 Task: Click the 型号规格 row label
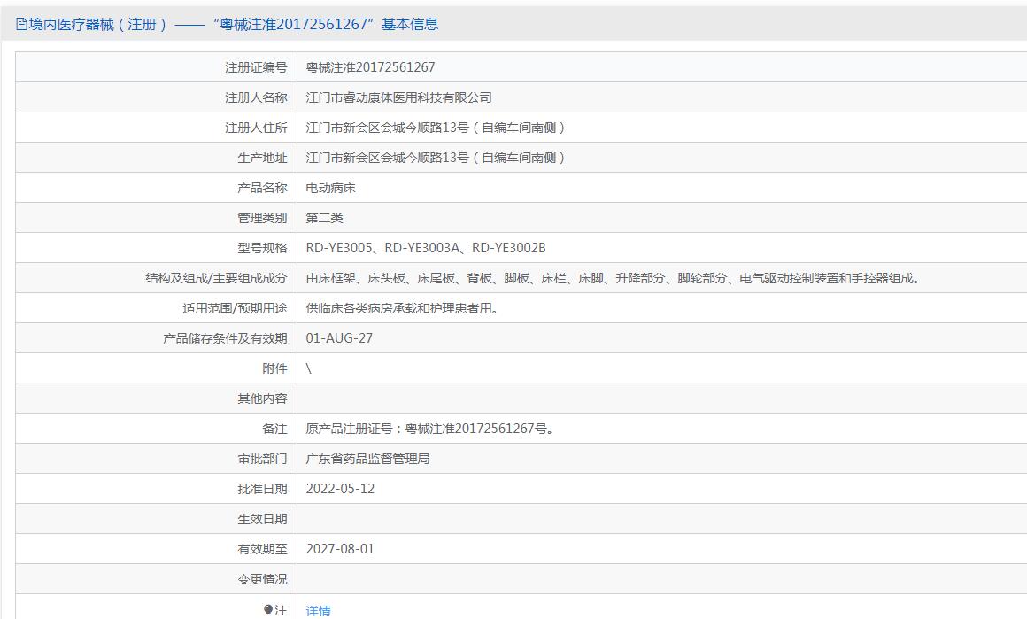coord(262,248)
